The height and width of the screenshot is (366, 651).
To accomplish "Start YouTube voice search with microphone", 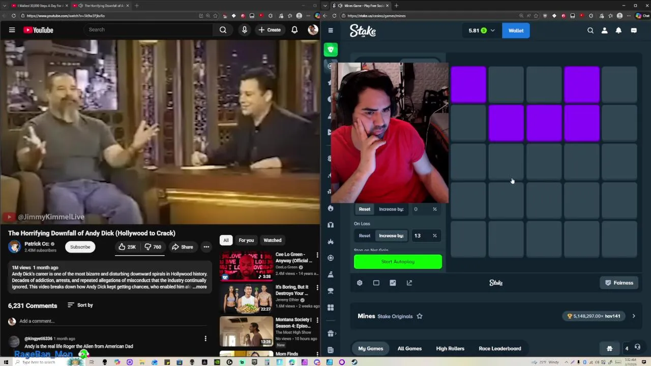I will click(x=245, y=30).
